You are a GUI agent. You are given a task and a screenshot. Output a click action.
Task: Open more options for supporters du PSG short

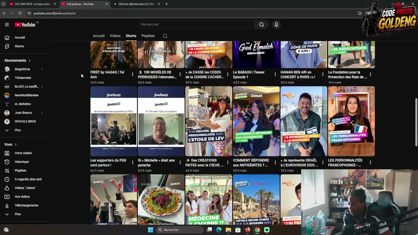point(132,163)
